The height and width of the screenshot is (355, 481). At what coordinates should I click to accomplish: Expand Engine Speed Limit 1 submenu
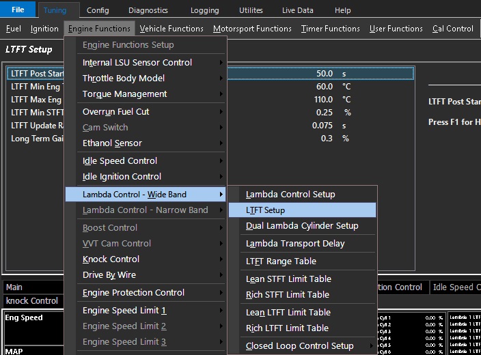tap(146, 311)
